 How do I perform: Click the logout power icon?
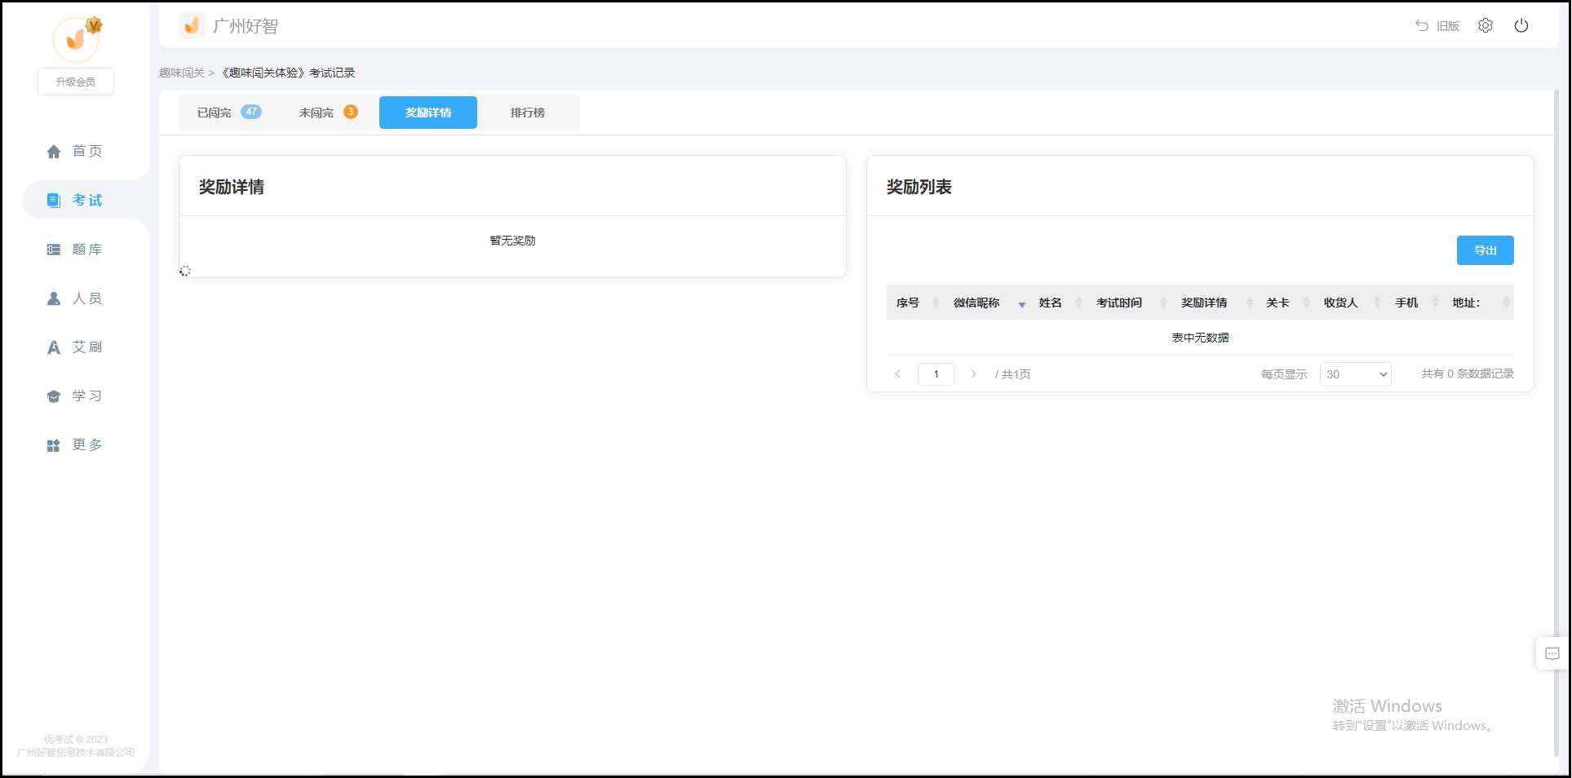tap(1521, 25)
